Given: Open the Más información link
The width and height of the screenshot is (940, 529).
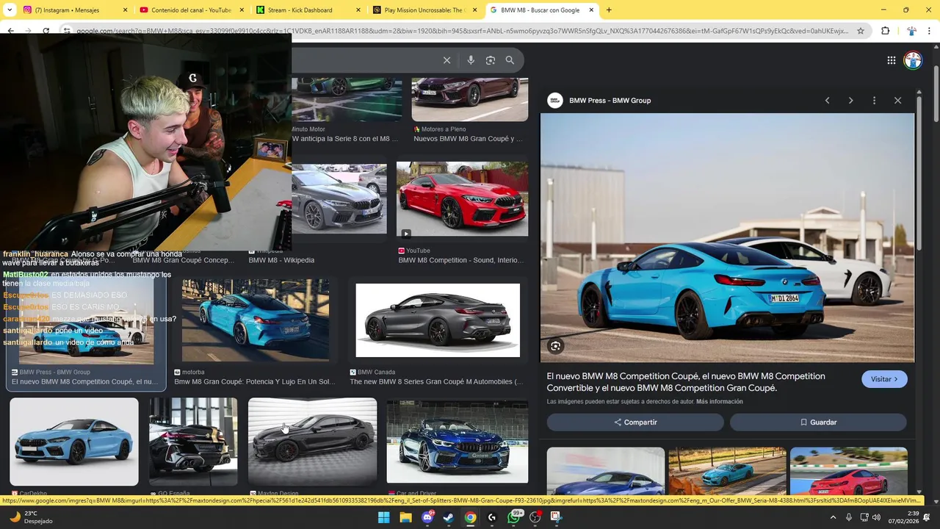Looking at the screenshot, I should click(720, 402).
